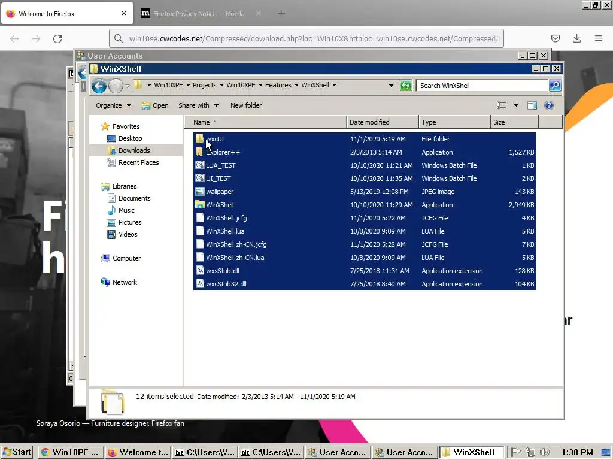Toggle the preview pane icon
The image size is (613, 460).
pos(532,105)
